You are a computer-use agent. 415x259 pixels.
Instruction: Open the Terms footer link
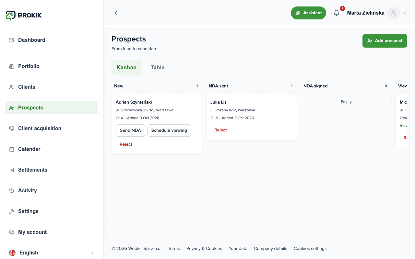[174, 249]
